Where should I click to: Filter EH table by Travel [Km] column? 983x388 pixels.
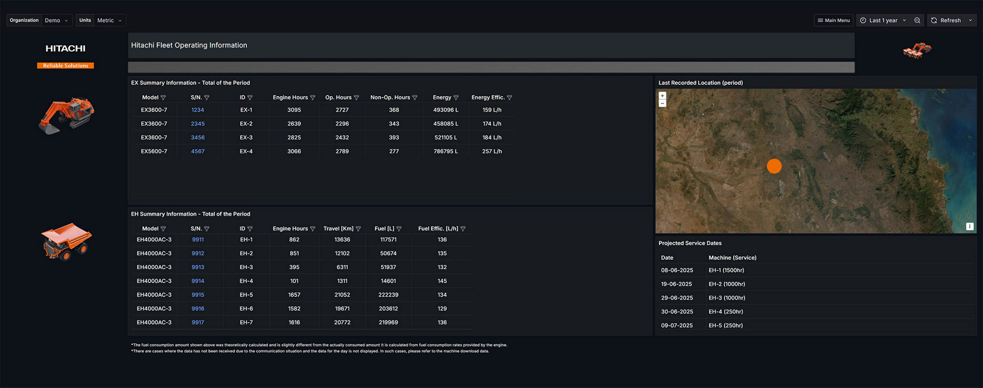point(358,229)
